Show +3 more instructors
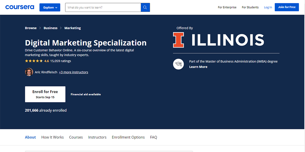The width and height of the screenshot is (305, 152). (74, 72)
